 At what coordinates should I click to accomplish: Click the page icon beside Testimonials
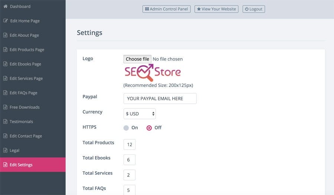click(5, 122)
